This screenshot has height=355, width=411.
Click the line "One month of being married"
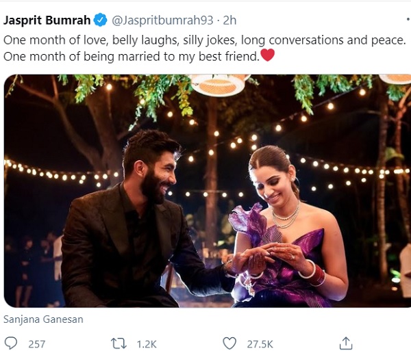132,55
